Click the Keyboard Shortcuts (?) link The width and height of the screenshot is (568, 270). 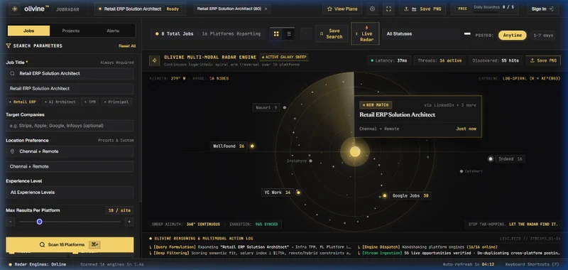(x=532, y=264)
